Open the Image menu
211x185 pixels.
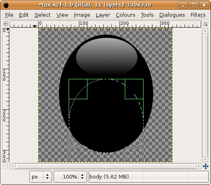(82, 15)
